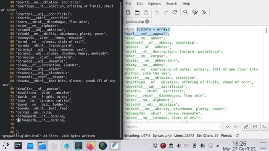Click the Encoding UTF-8 status entry
Viewport: 269px width, 151px height.
137,135
